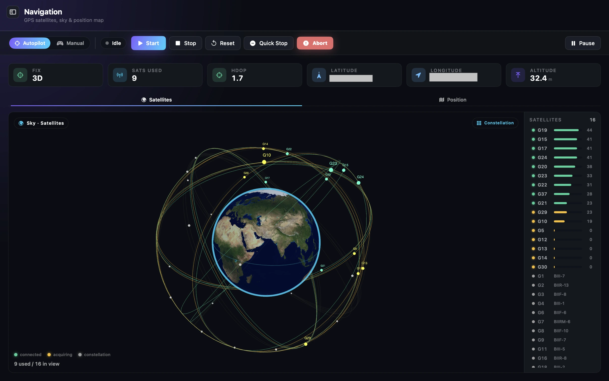Select satellite G10 dot on the globe
This screenshot has width=609, height=381.
click(x=264, y=162)
